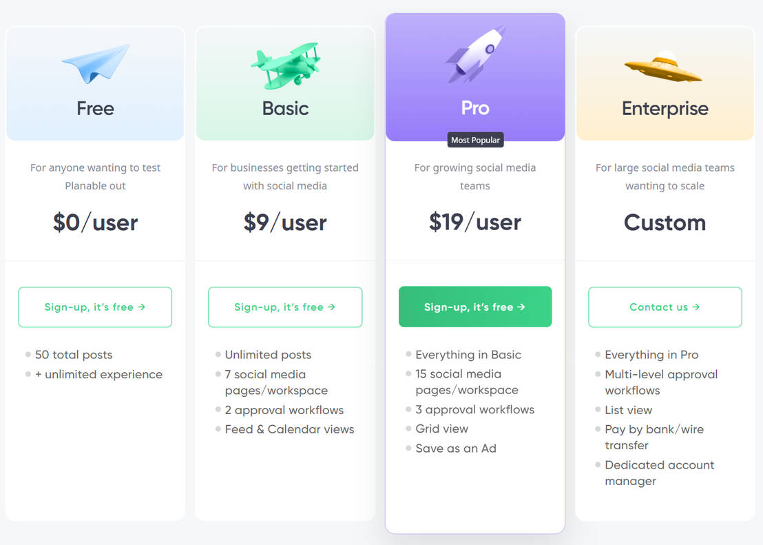763x545 pixels.
Task: Select the Enterprise plan header
Action: [665, 108]
